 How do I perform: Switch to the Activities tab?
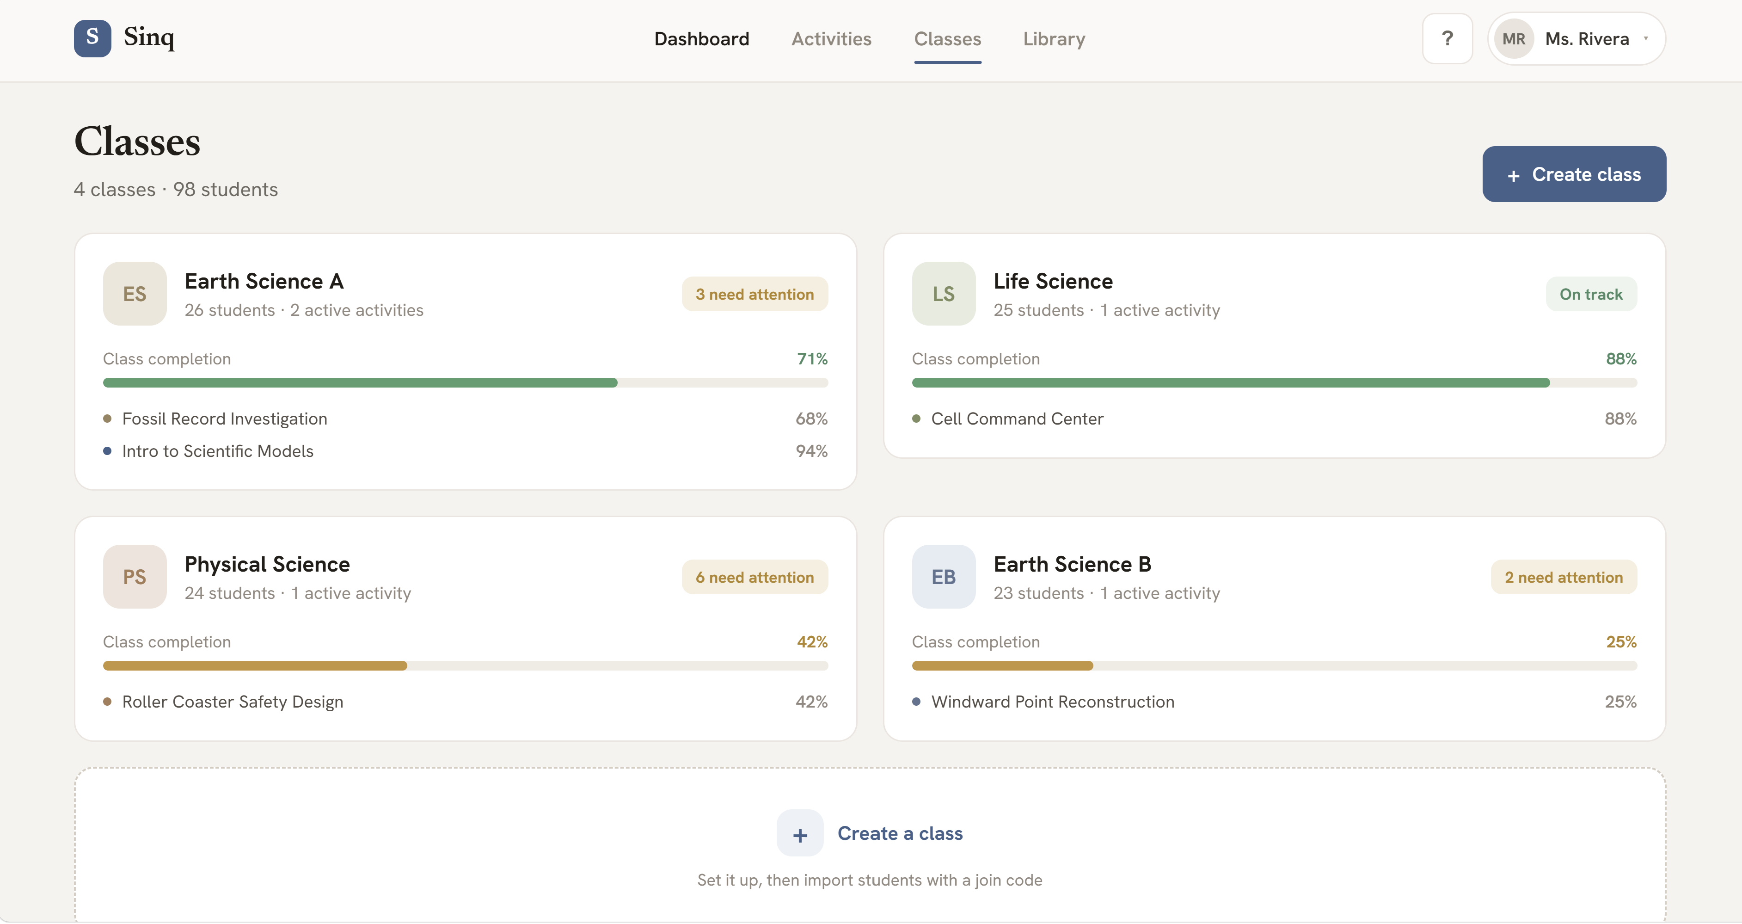[831, 38]
